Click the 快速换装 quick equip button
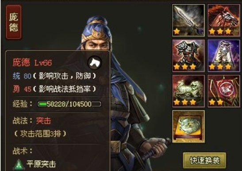 coord(204,160)
